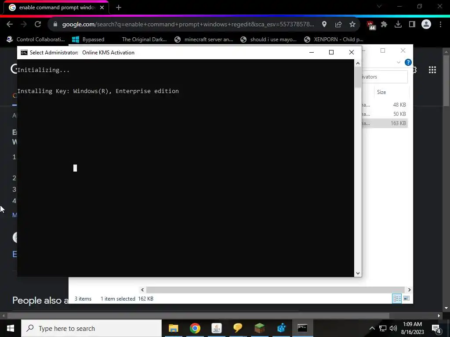Viewport: 450px width, 337px height.
Task: Open Chrome extensions puzzle menu
Action: [x=384, y=25]
